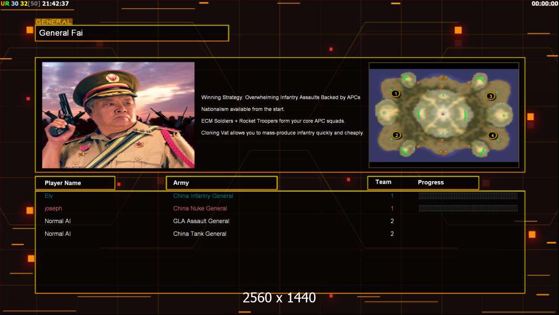Click start position 3 on the map
Image resolution: width=559 pixels, height=315 pixels.
[x=490, y=96]
